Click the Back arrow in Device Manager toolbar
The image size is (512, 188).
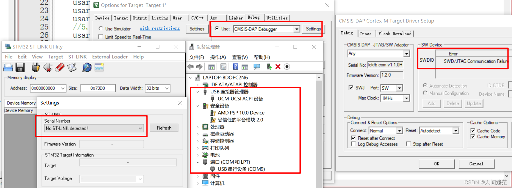191,67
